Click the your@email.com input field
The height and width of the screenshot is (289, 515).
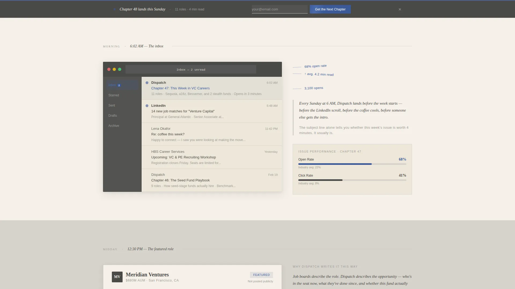tap(279, 9)
